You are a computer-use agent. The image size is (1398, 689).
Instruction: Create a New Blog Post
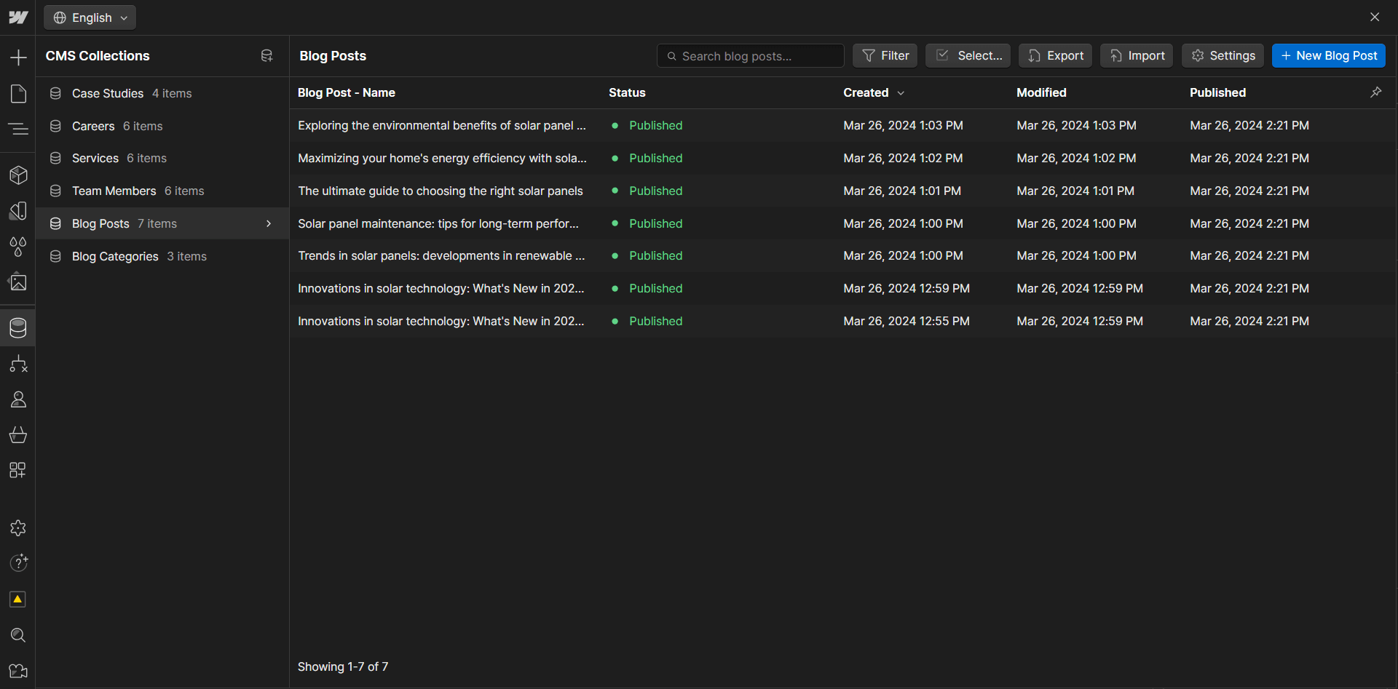tap(1329, 56)
